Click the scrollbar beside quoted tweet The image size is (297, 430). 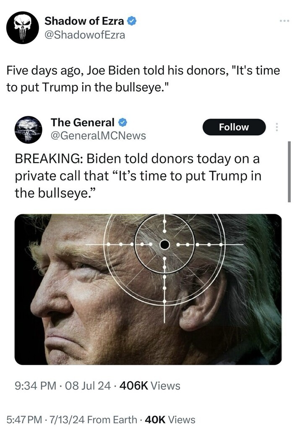coord(289,172)
